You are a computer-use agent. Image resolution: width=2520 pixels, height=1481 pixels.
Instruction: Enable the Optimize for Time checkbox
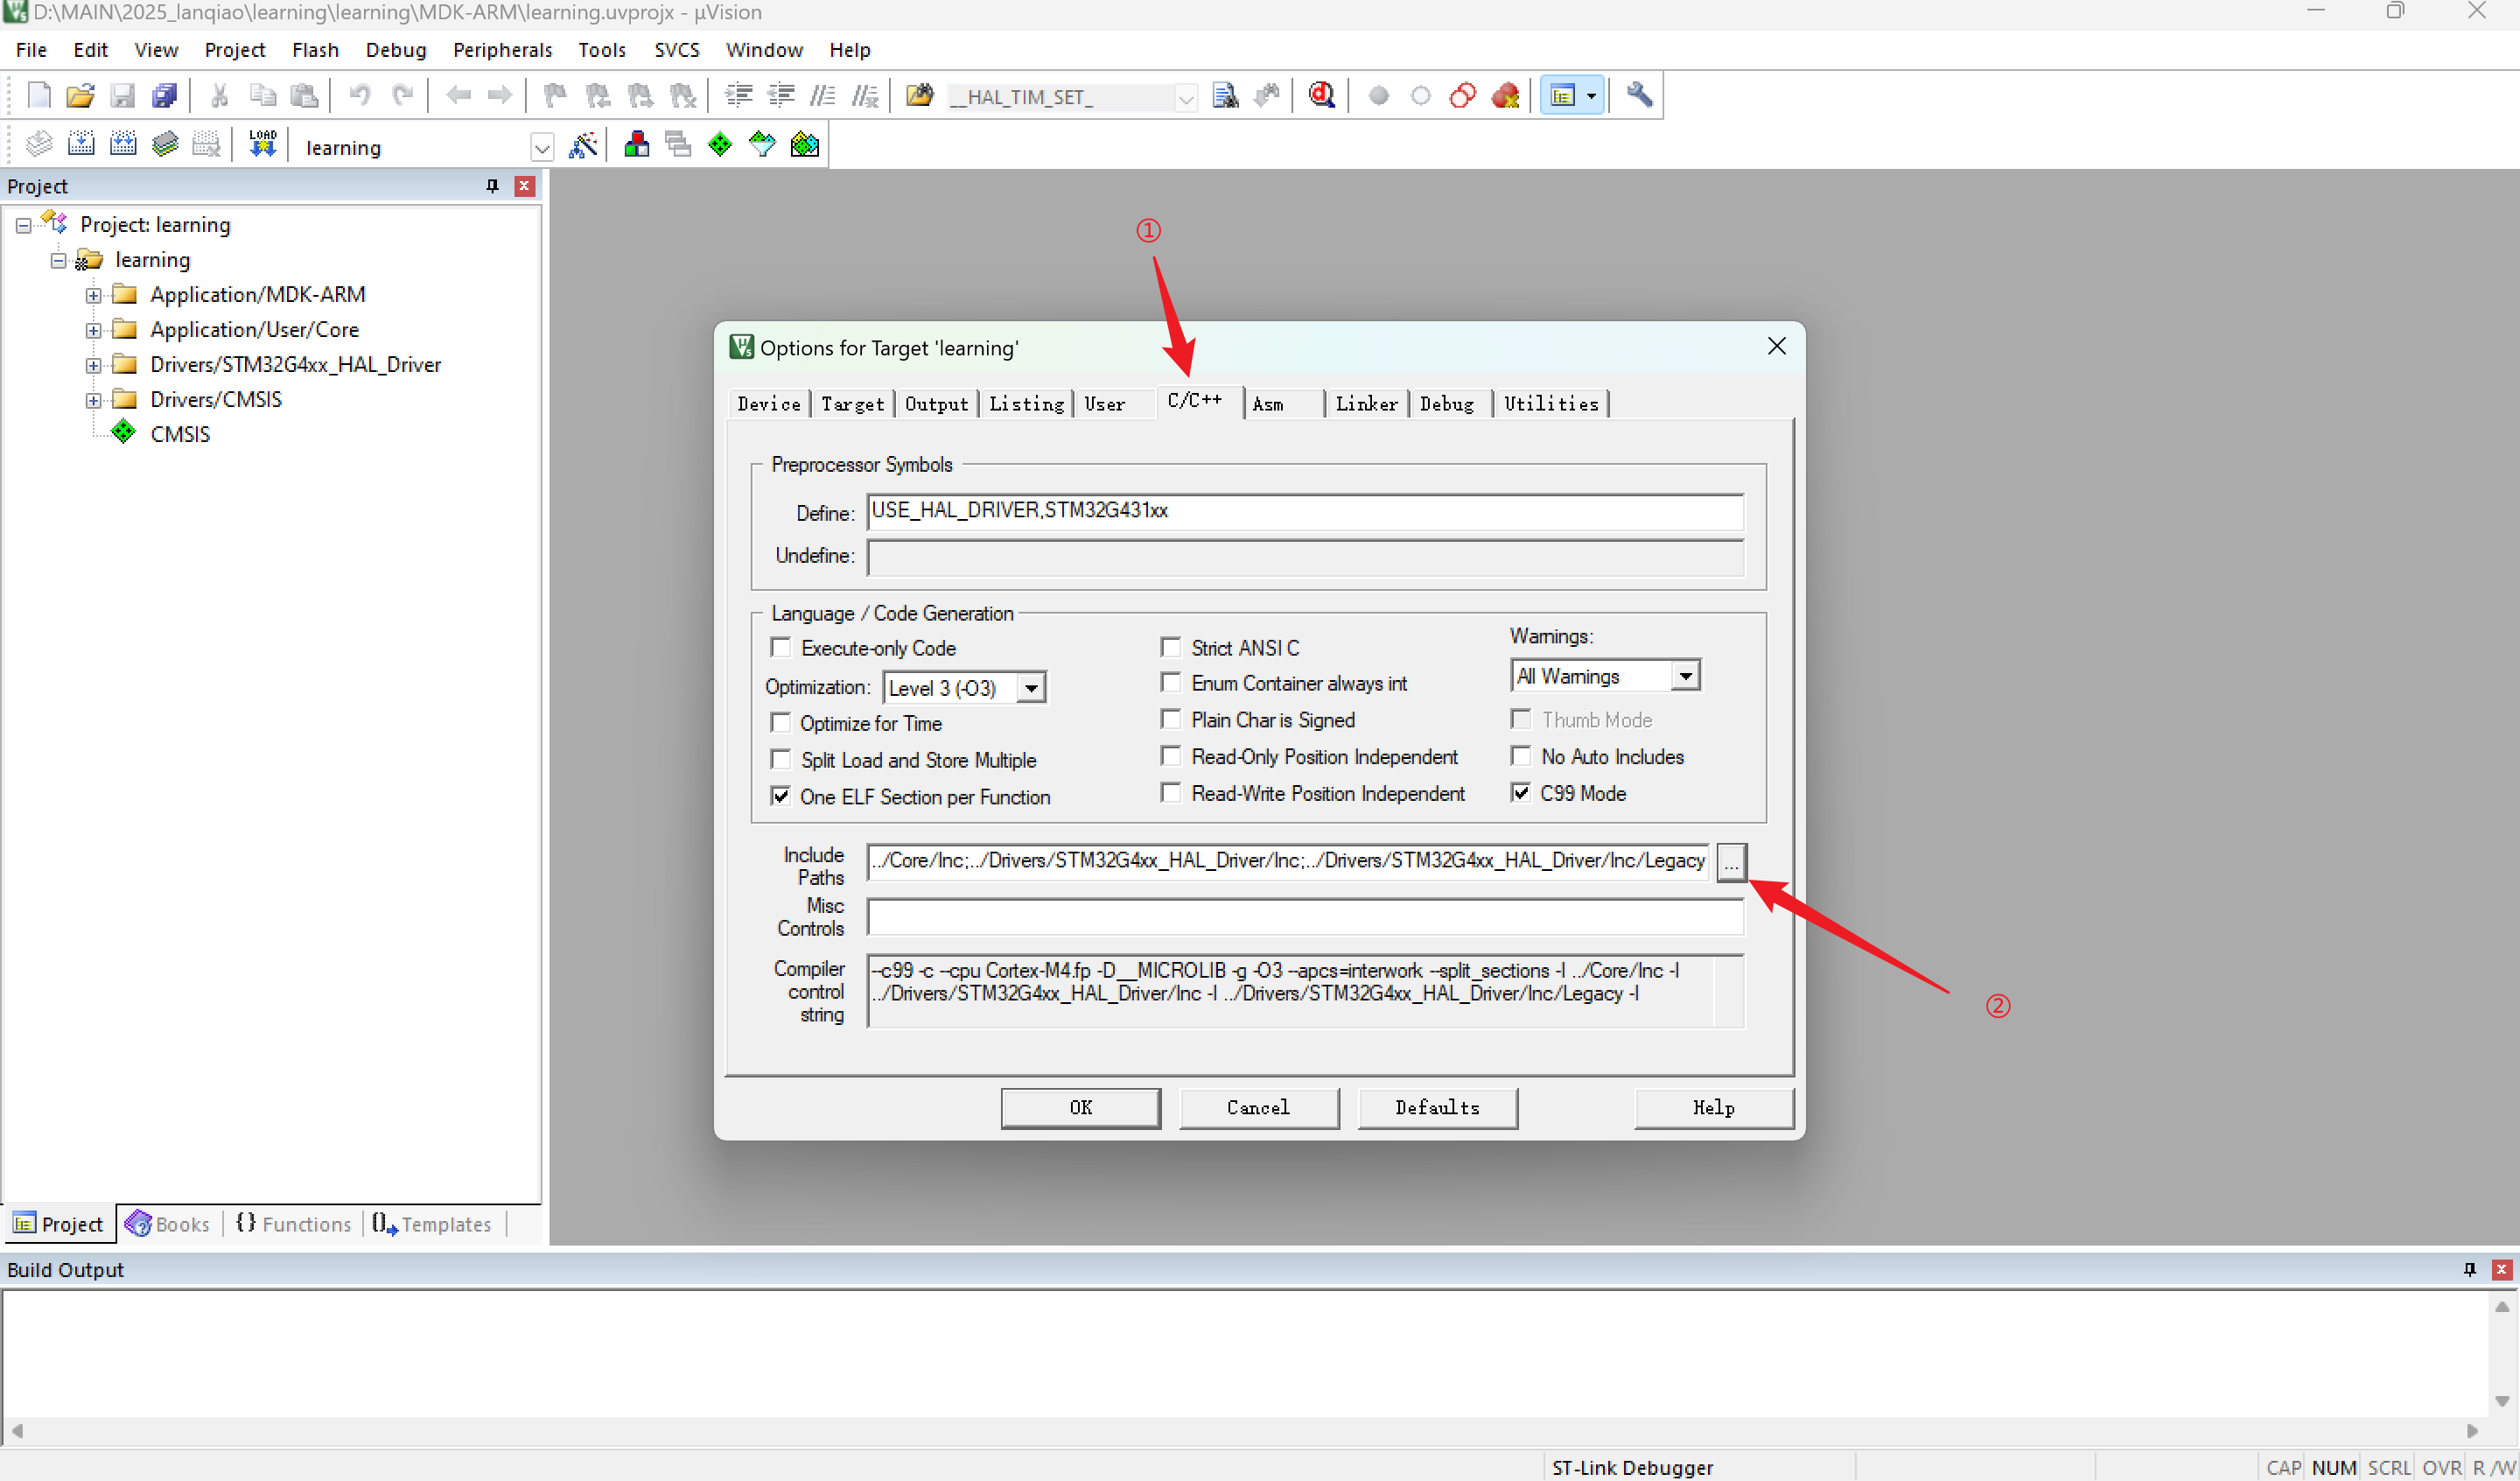(781, 722)
